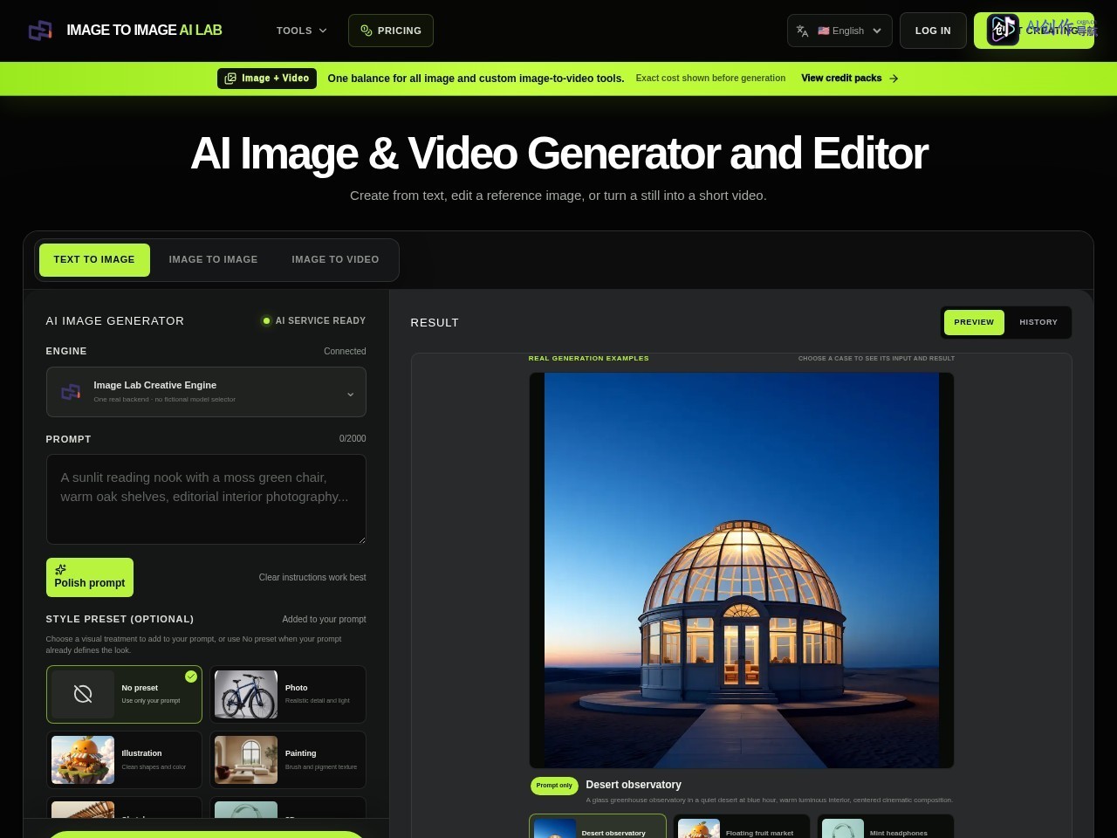Switch to the TEXT TO IMAGE tab
This screenshot has height=838, width=1117.
pyautogui.click(x=94, y=260)
